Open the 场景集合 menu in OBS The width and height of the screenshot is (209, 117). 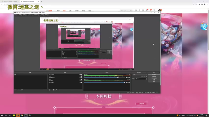coord(37,15)
